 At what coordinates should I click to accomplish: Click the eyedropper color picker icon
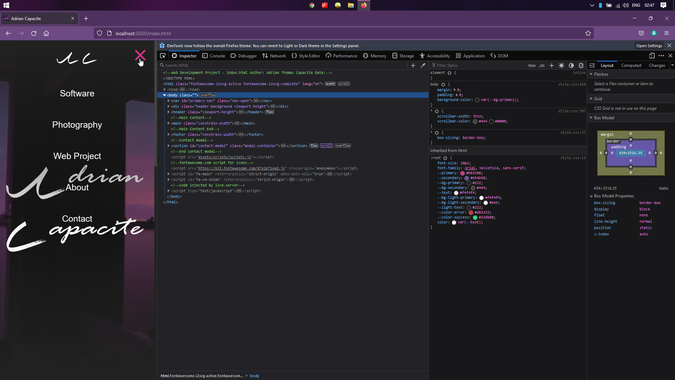[x=423, y=65]
